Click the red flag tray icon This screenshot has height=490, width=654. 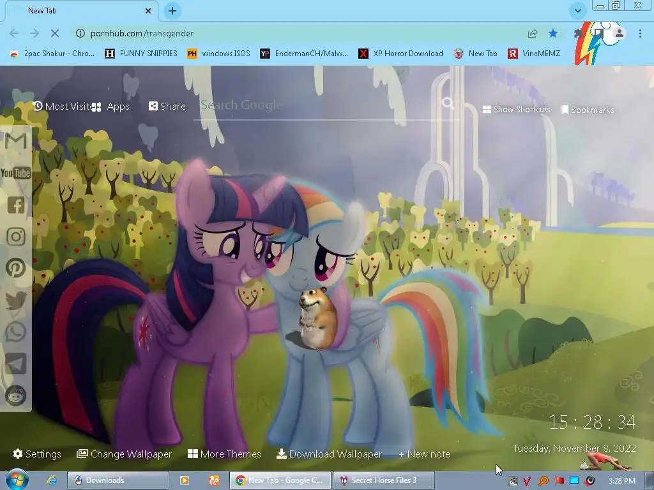(x=559, y=481)
